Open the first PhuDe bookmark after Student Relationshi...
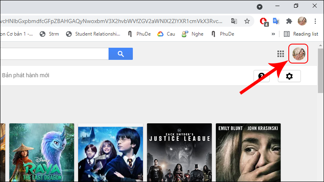The width and height of the screenshot is (324, 182). [139, 34]
